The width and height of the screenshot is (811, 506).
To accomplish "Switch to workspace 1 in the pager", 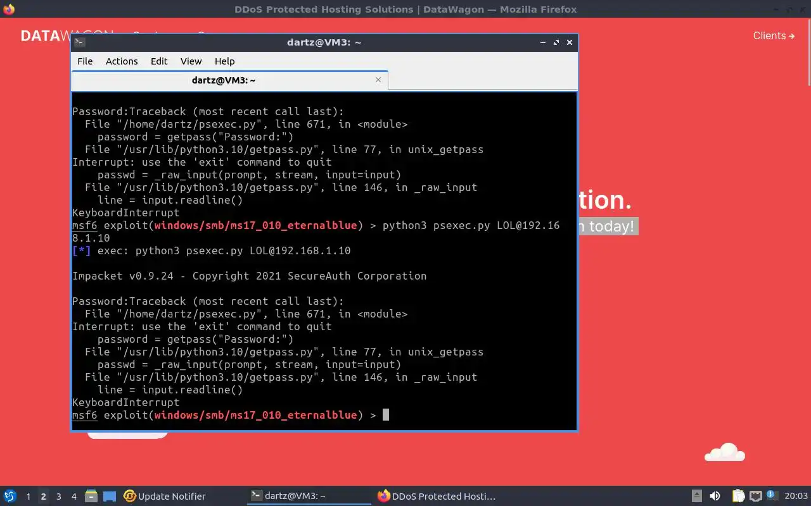I will coord(28,497).
